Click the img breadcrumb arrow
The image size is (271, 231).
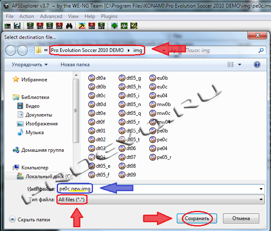pos(129,50)
